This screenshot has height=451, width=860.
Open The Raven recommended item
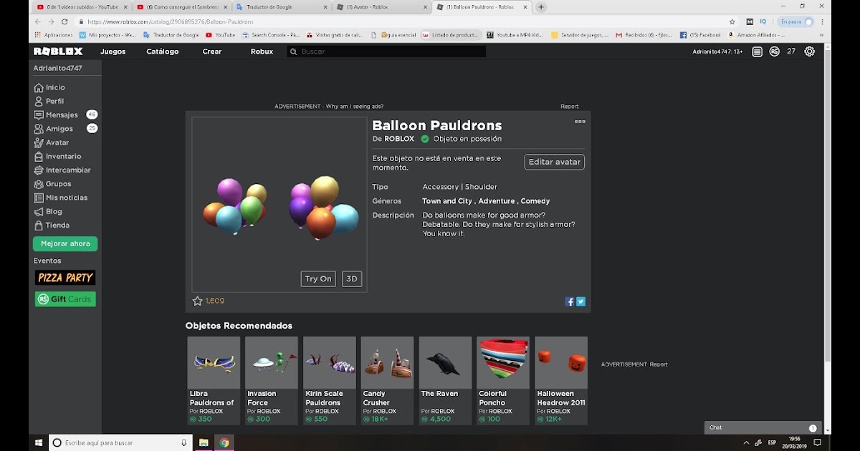(446, 381)
